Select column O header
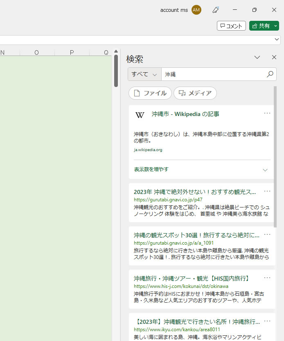This screenshot has height=341, width=284. [x=37, y=52]
